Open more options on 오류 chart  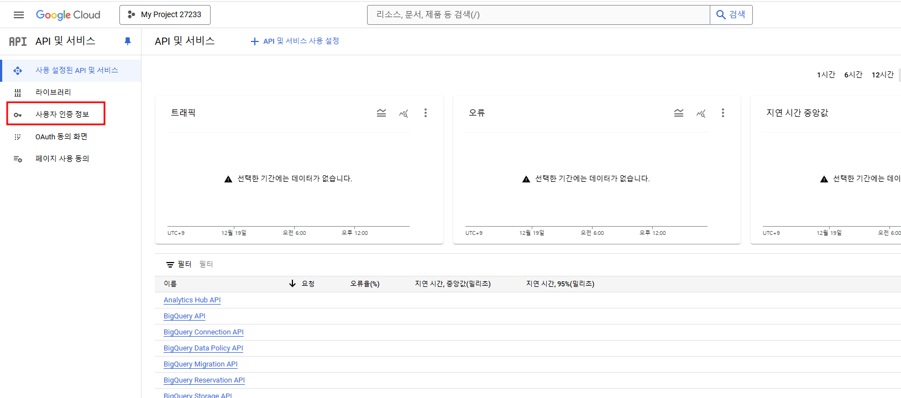coord(723,113)
